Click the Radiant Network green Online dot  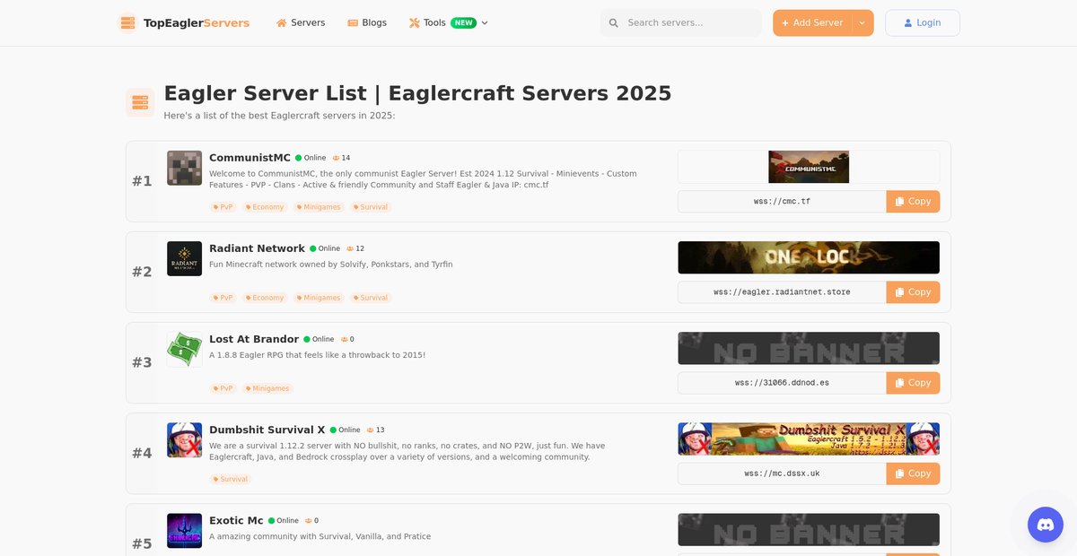(313, 248)
